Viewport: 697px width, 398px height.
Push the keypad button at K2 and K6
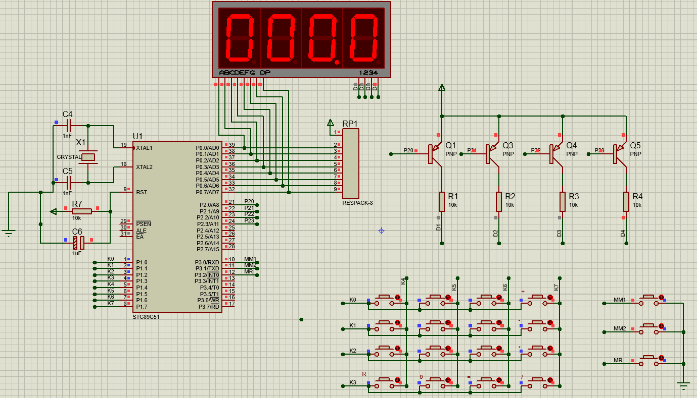[486, 351]
